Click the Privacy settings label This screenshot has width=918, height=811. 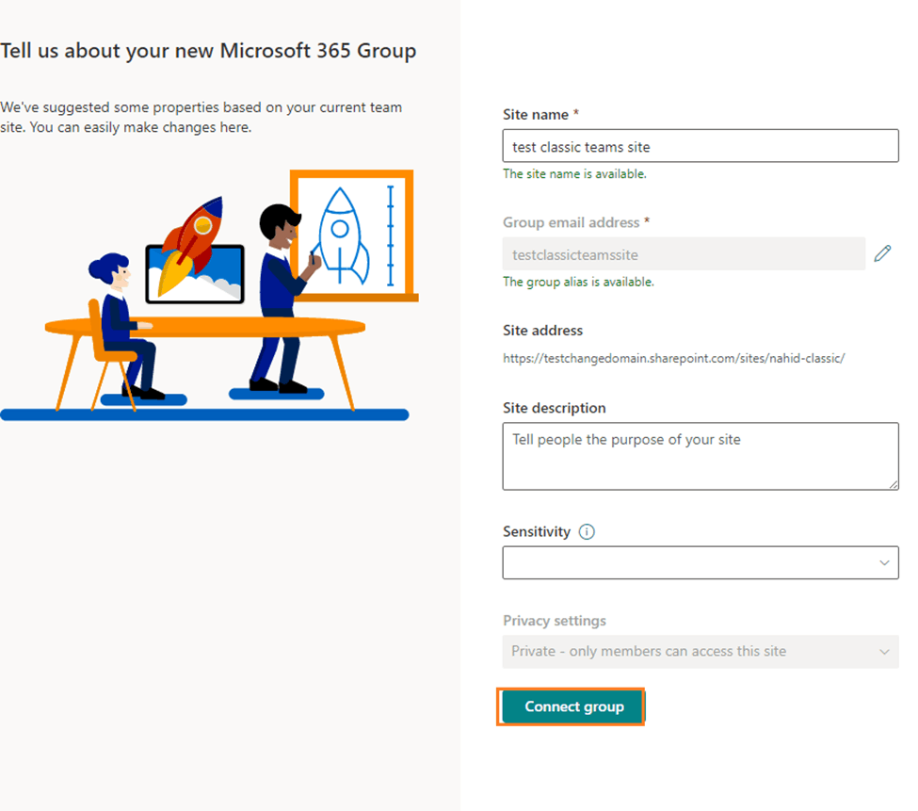555,621
